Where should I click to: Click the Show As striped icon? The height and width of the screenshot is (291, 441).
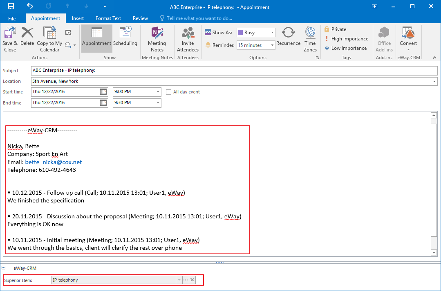click(208, 32)
